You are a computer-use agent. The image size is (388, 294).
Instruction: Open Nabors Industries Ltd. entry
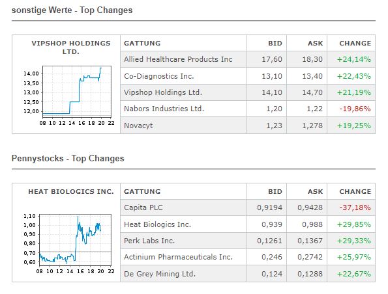pyautogui.click(x=164, y=109)
